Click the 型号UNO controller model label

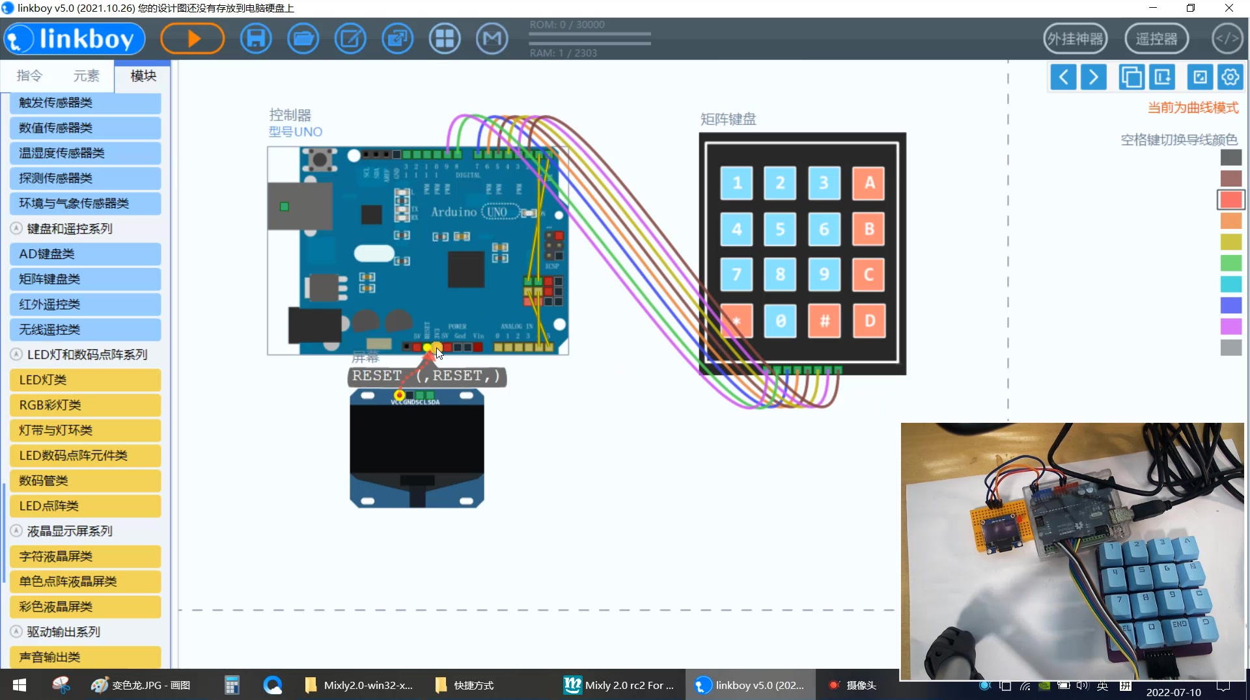296,132
